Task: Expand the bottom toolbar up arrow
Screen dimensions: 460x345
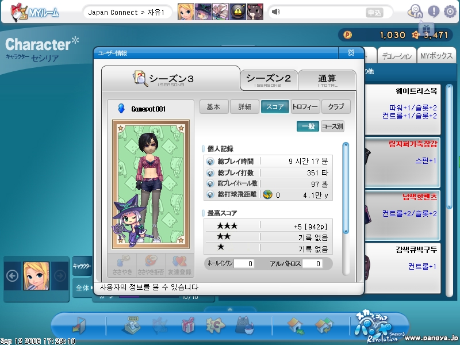Action: pos(229,309)
